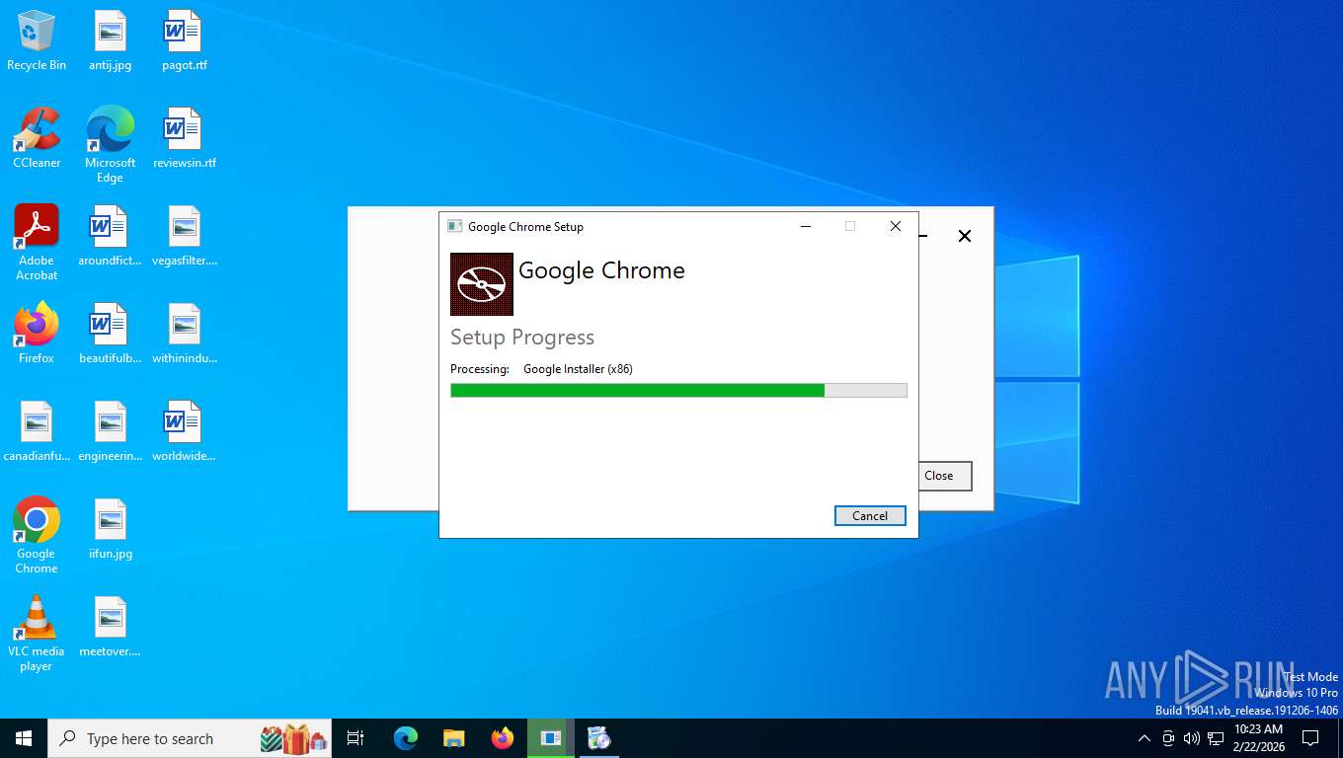Select the Adobe Acrobat desktop shortcut

(x=37, y=243)
